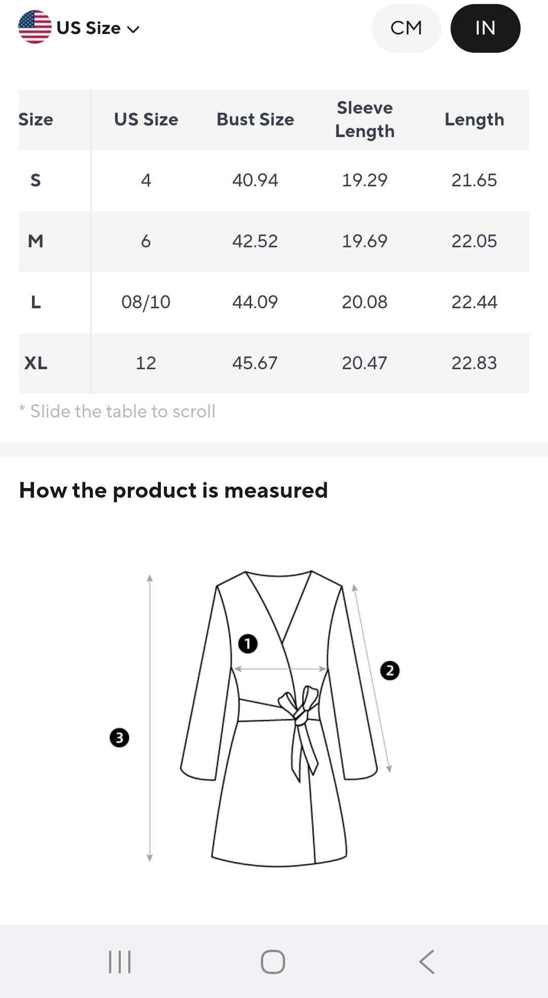
Task: Select the size S row
Action: coord(273,180)
